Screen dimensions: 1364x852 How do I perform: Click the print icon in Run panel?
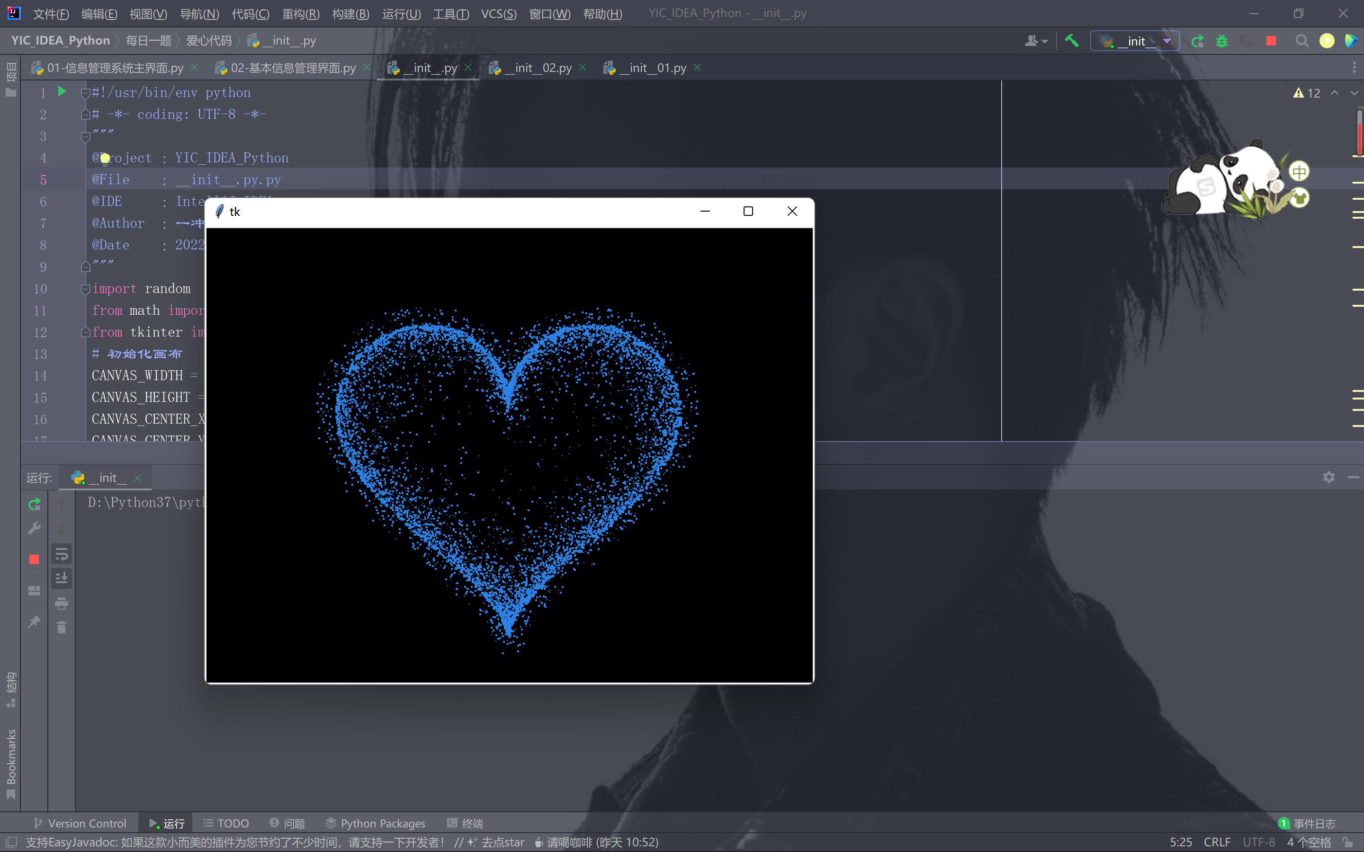[x=62, y=603]
